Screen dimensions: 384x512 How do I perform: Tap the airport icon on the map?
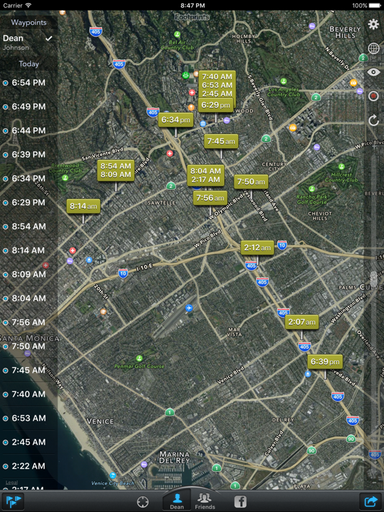pos(189,307)
